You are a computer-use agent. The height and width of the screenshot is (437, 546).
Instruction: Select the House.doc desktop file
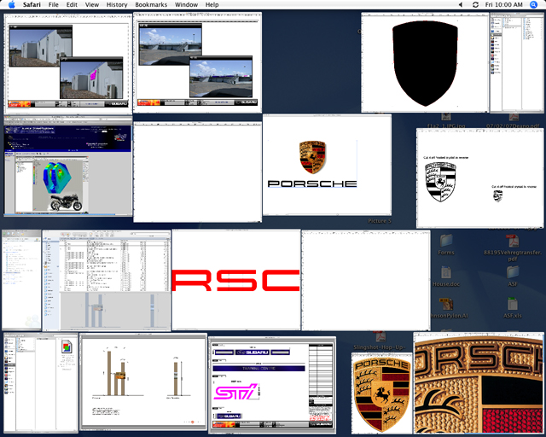[446, 277]
